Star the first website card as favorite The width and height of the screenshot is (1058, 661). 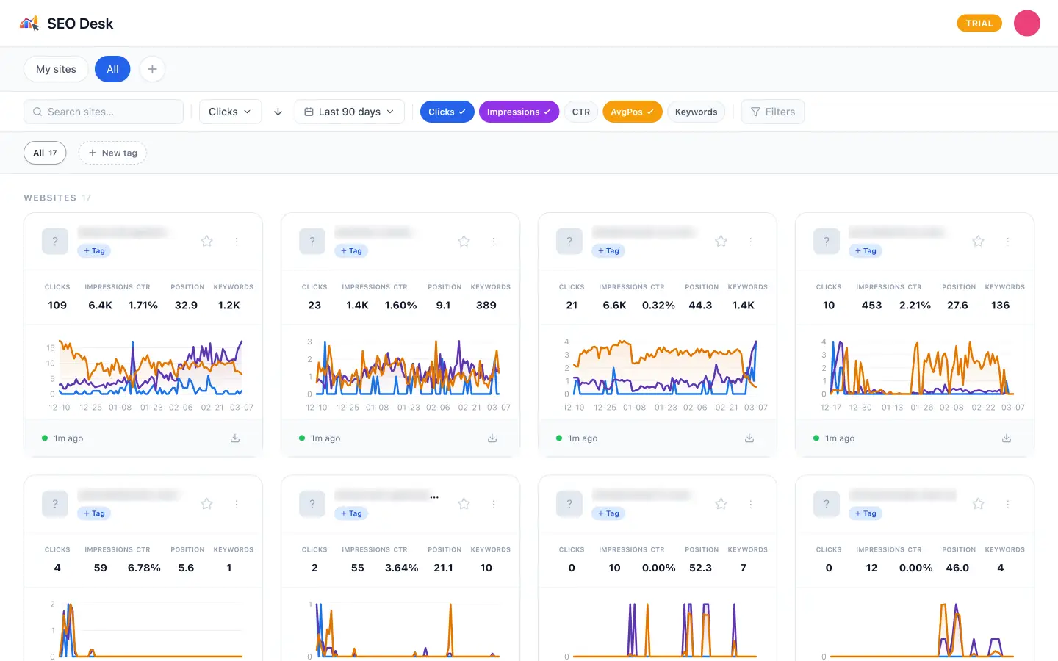tap(206, 241)
